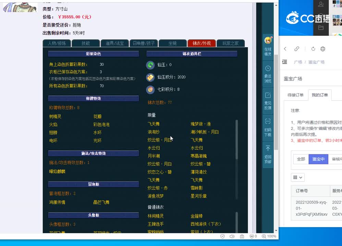The height and width of the screenshot is (246, 342).
Task: Click the 浪淘纱 limited outfit
Action: click(154, 132)
